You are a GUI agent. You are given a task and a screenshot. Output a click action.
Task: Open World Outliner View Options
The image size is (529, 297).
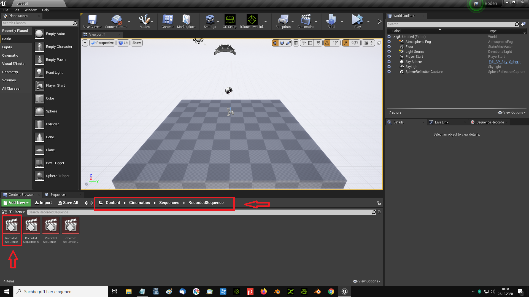point(512,112)
